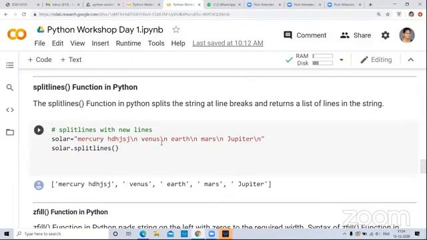Click the splitlines() Function in Python heading

pyautogui.click(x=85, y=87)
